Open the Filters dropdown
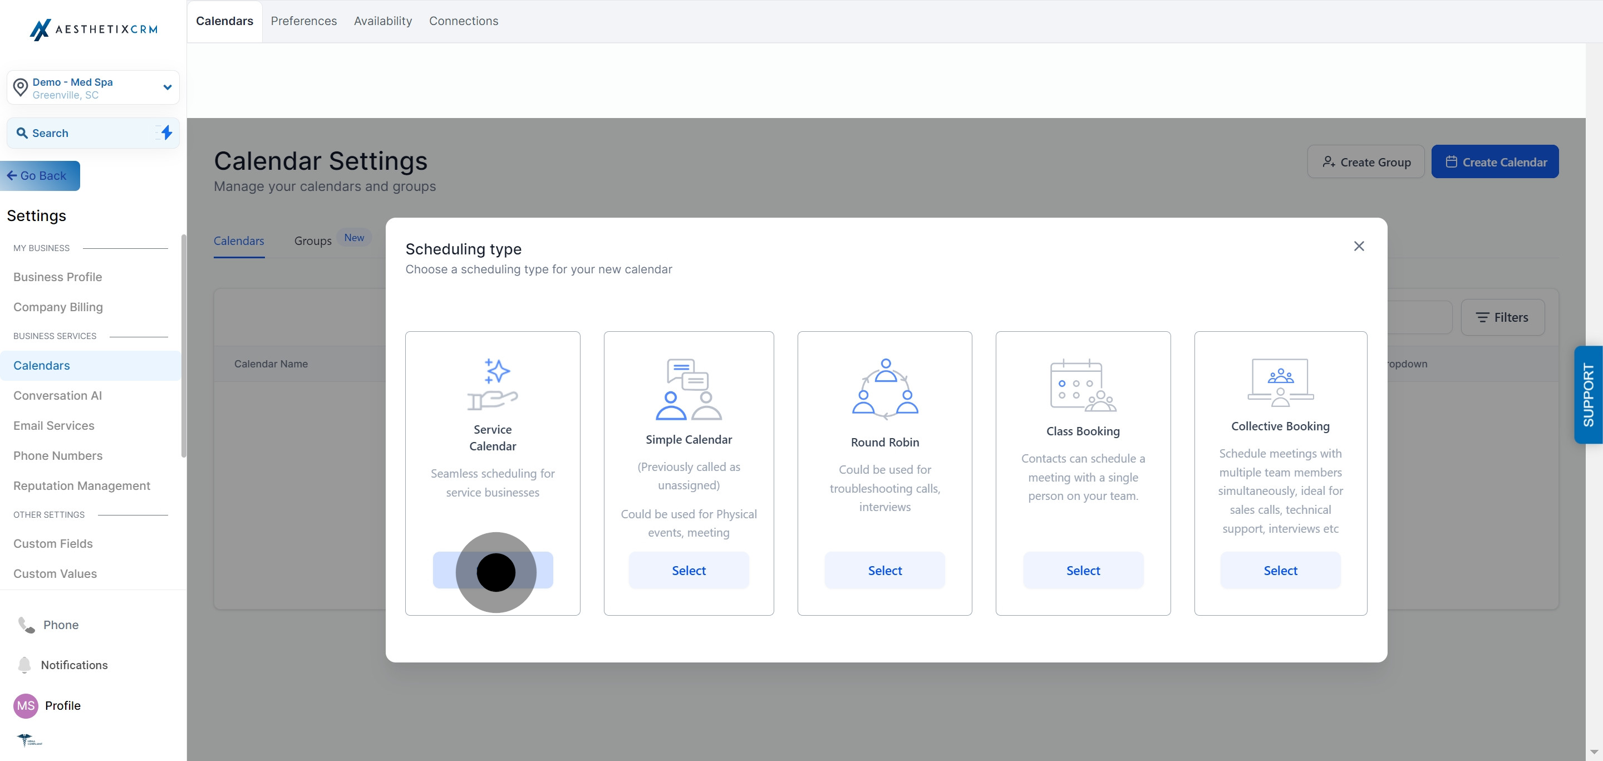The image size is (1603, 761). point(1502,317)
